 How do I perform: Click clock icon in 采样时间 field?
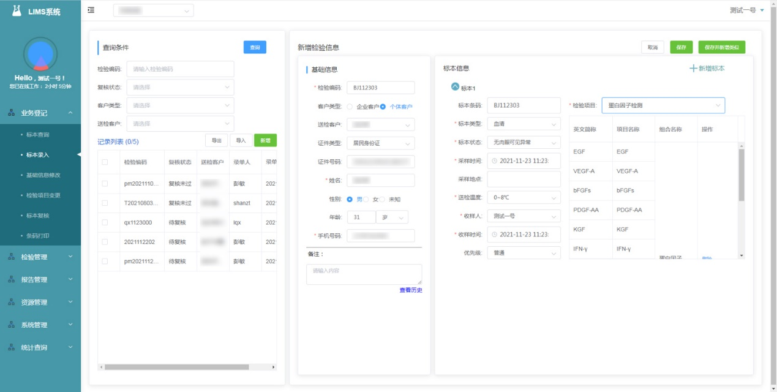[x=495, y=161]
